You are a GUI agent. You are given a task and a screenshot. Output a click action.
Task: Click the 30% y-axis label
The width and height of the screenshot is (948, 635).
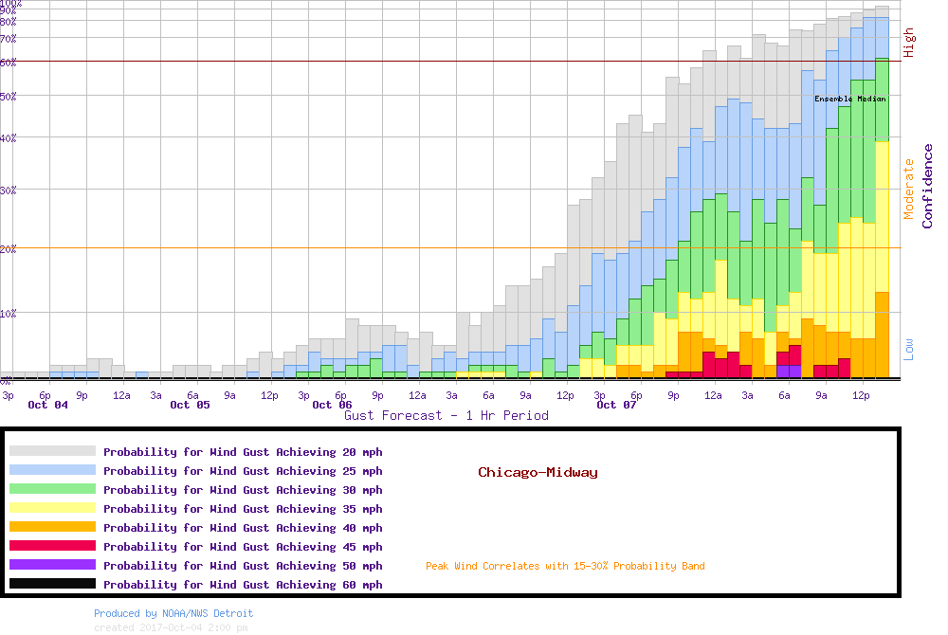(x=8, y=190)
